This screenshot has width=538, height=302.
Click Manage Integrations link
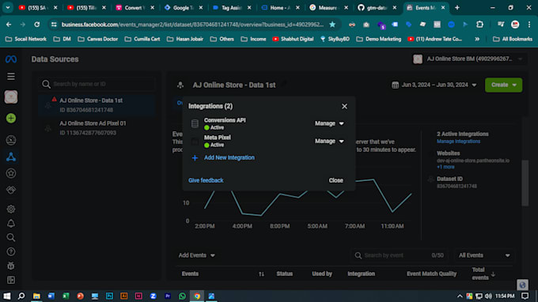tap(458, 142)
